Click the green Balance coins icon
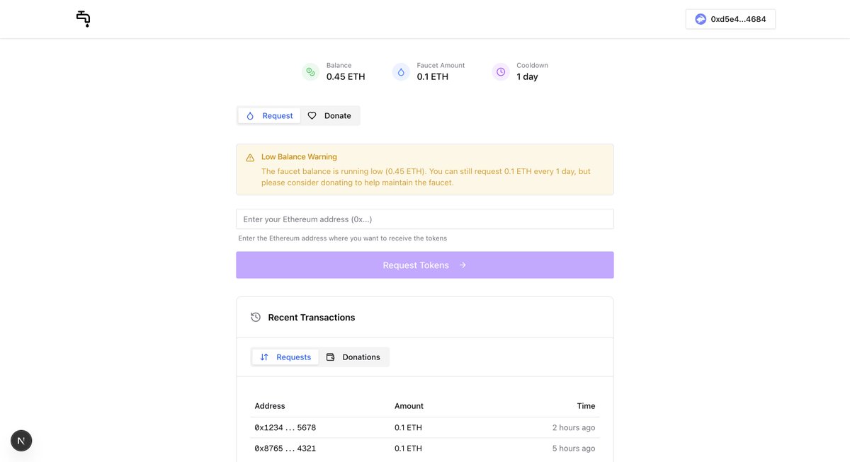Viewport: 850px width, 462px height. (x=310, y=71)
